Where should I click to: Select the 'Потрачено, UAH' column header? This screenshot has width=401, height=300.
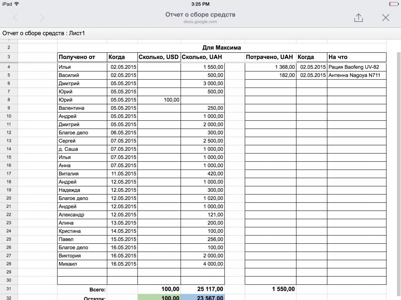(x=270, y=57)
